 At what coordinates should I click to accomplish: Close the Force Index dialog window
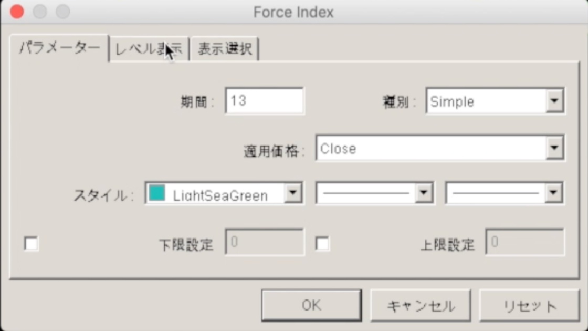pyautogui.click(x=17, y=12)
